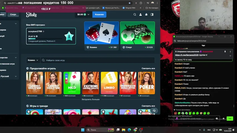Image resolution: width=237 pixels, height=133 pixels.
Task: Click the ENG language indicator in tray
Action: pyautogui.click(x=209, y=130)
